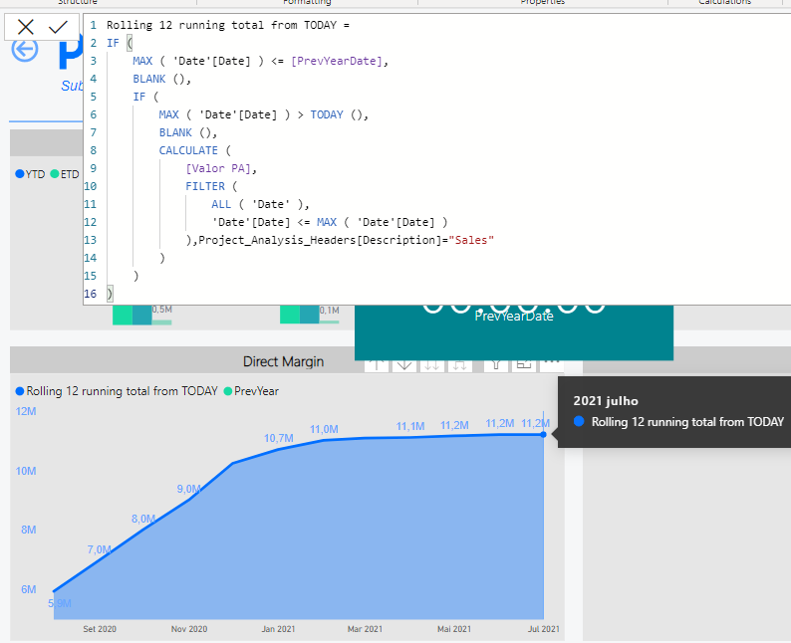Click the 9,0M data label
791x643 pixels.
[188, 489]
